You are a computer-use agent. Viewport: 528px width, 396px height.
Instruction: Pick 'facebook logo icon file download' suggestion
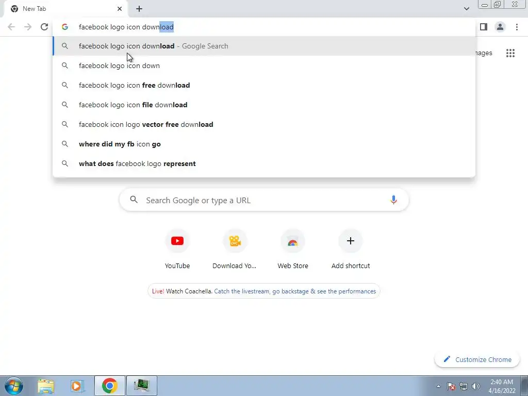tap(264, 105)
